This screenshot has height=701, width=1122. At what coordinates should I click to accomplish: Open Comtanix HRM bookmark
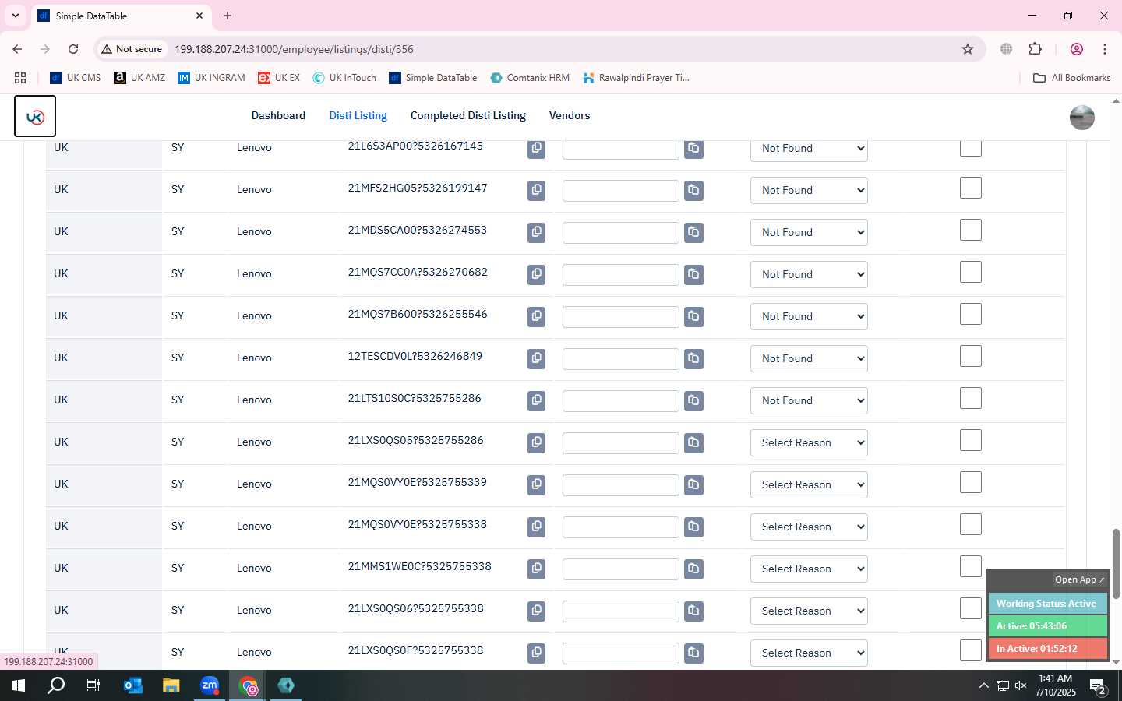(530, 78)
